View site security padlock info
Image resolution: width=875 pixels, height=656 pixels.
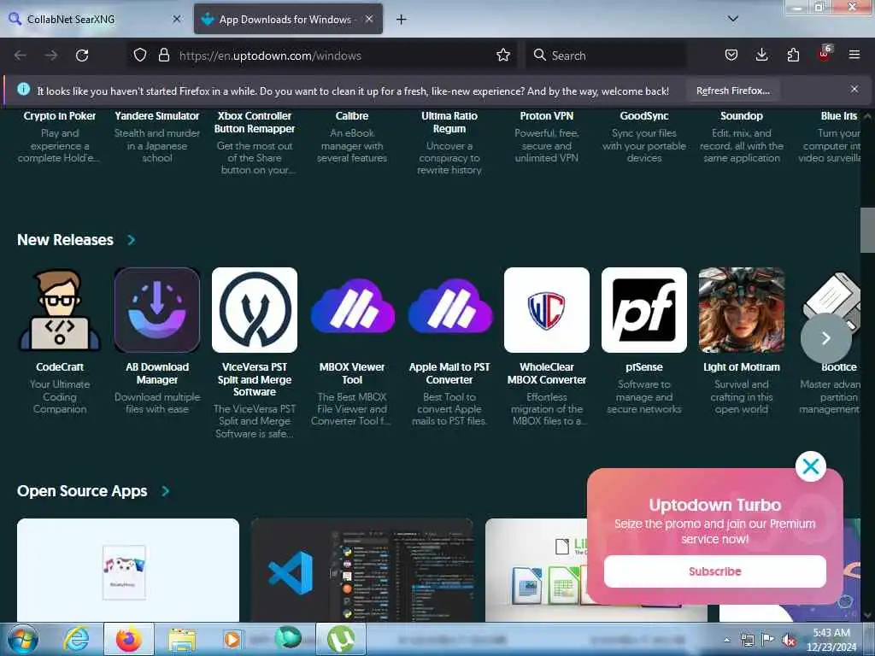pos(163,56)
